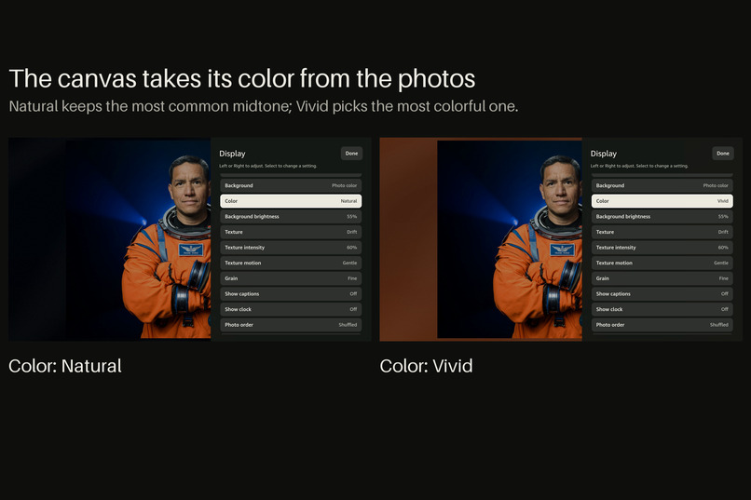Toggle Show clock in the Natural screenshot

coord(291,309)
